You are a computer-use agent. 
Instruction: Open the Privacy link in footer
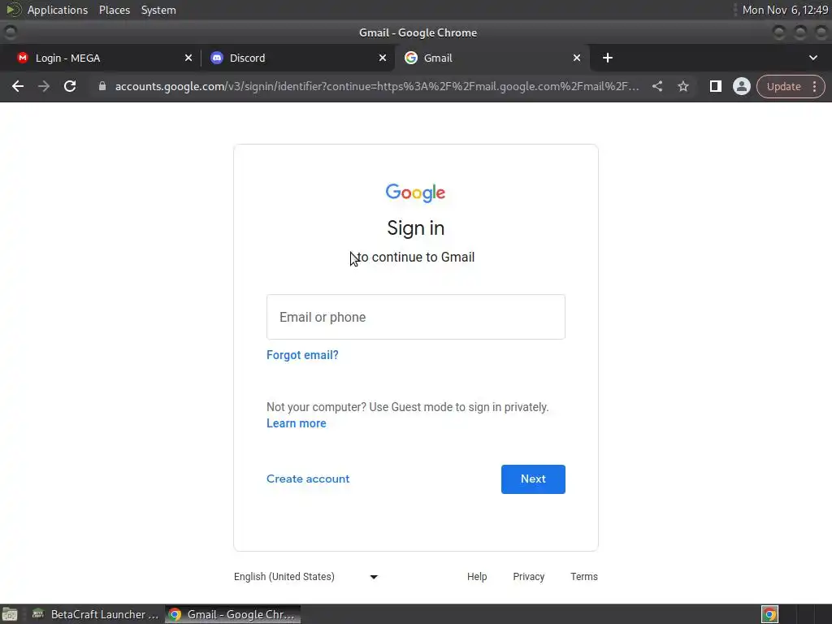pyautogui.click(x=528, y=577)
